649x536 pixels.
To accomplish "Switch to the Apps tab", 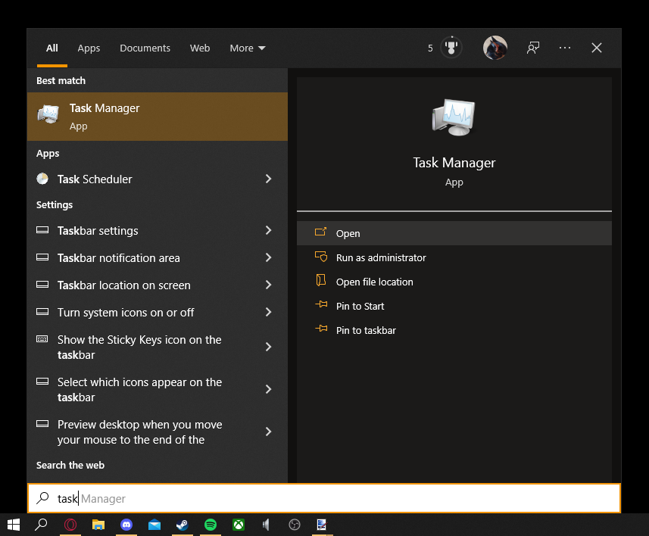I will click(x=89, y=48).
